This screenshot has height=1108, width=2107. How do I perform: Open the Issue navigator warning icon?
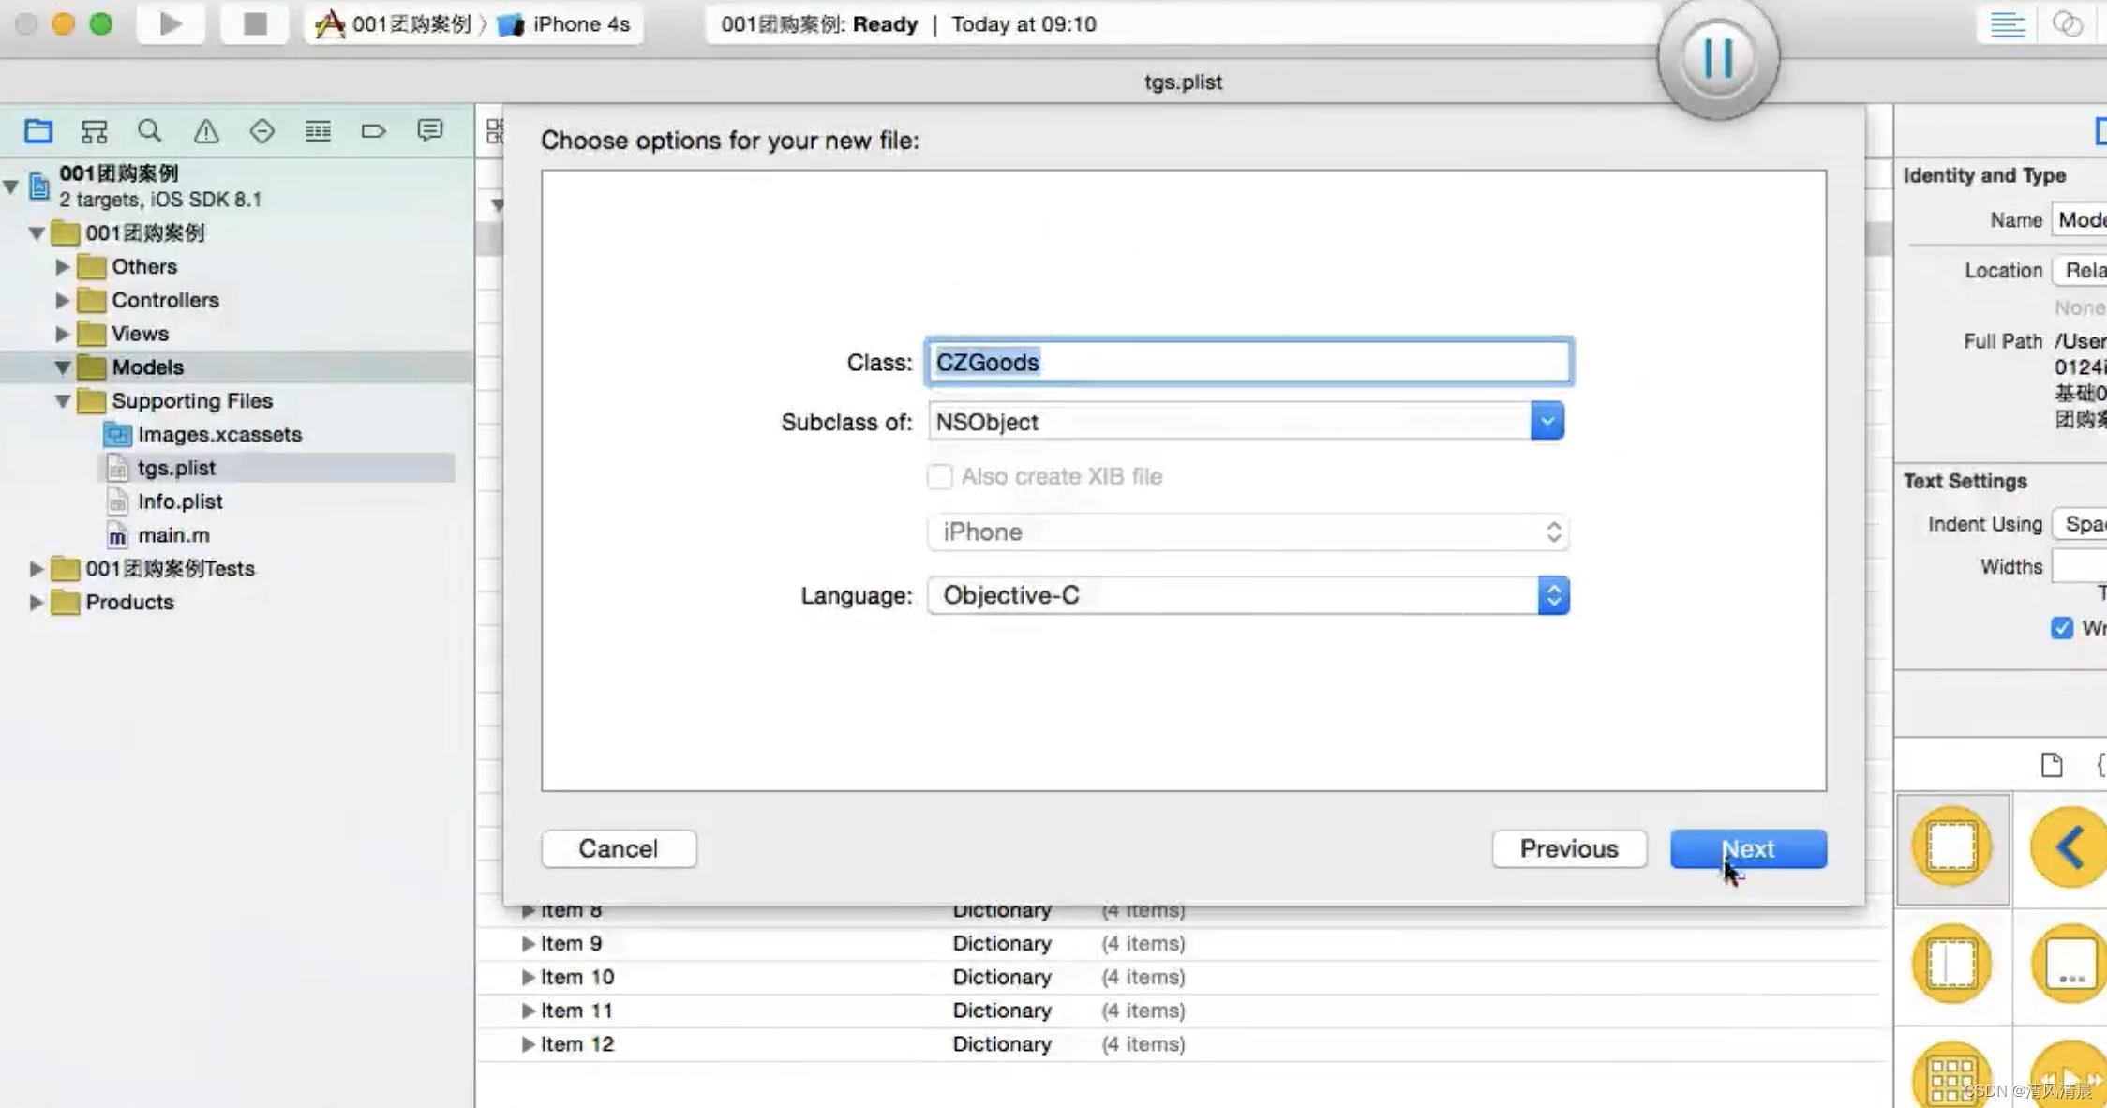click(x=206, y=131)
